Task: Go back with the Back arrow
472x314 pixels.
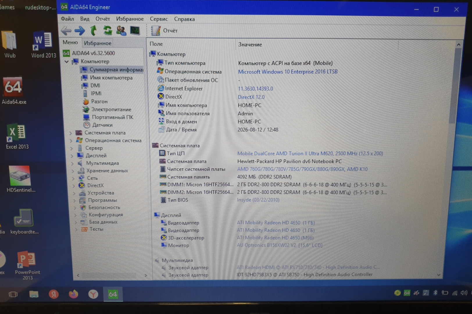Action: click(x=66, y=31)
